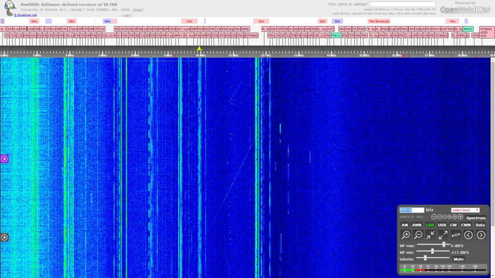
Task: Toggle the Data mode button
Action: pyautogui.click(x=480, y=225)
